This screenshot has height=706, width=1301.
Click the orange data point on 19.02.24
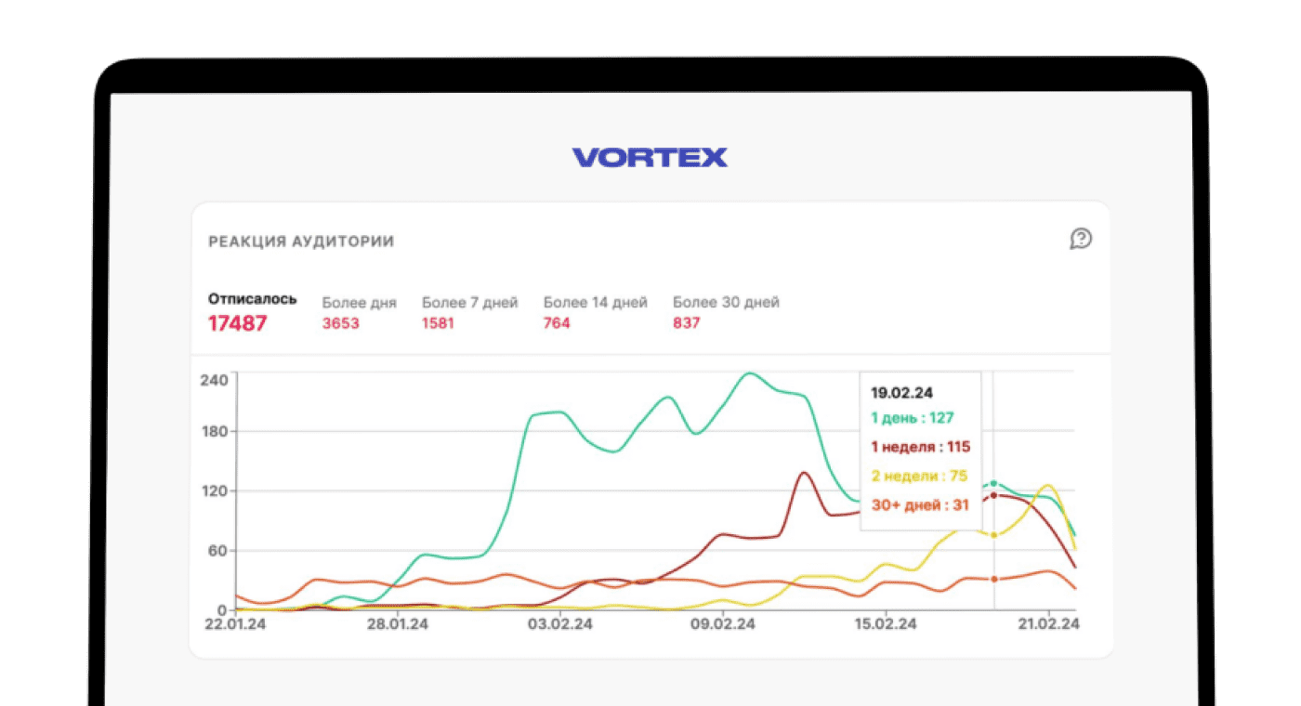[x=993, y=579]
